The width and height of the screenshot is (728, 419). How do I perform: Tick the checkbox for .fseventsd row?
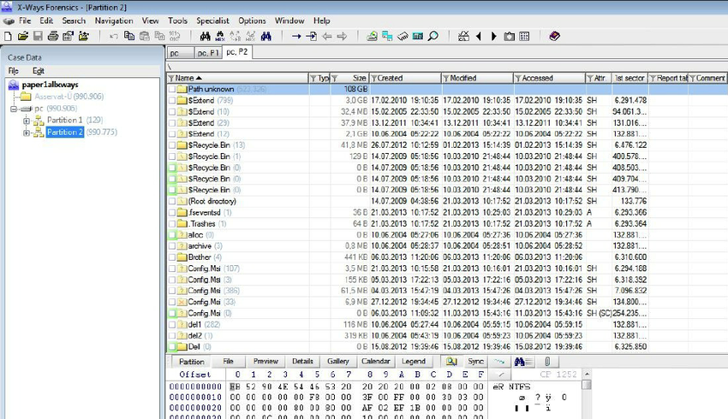tap(172, 212)
